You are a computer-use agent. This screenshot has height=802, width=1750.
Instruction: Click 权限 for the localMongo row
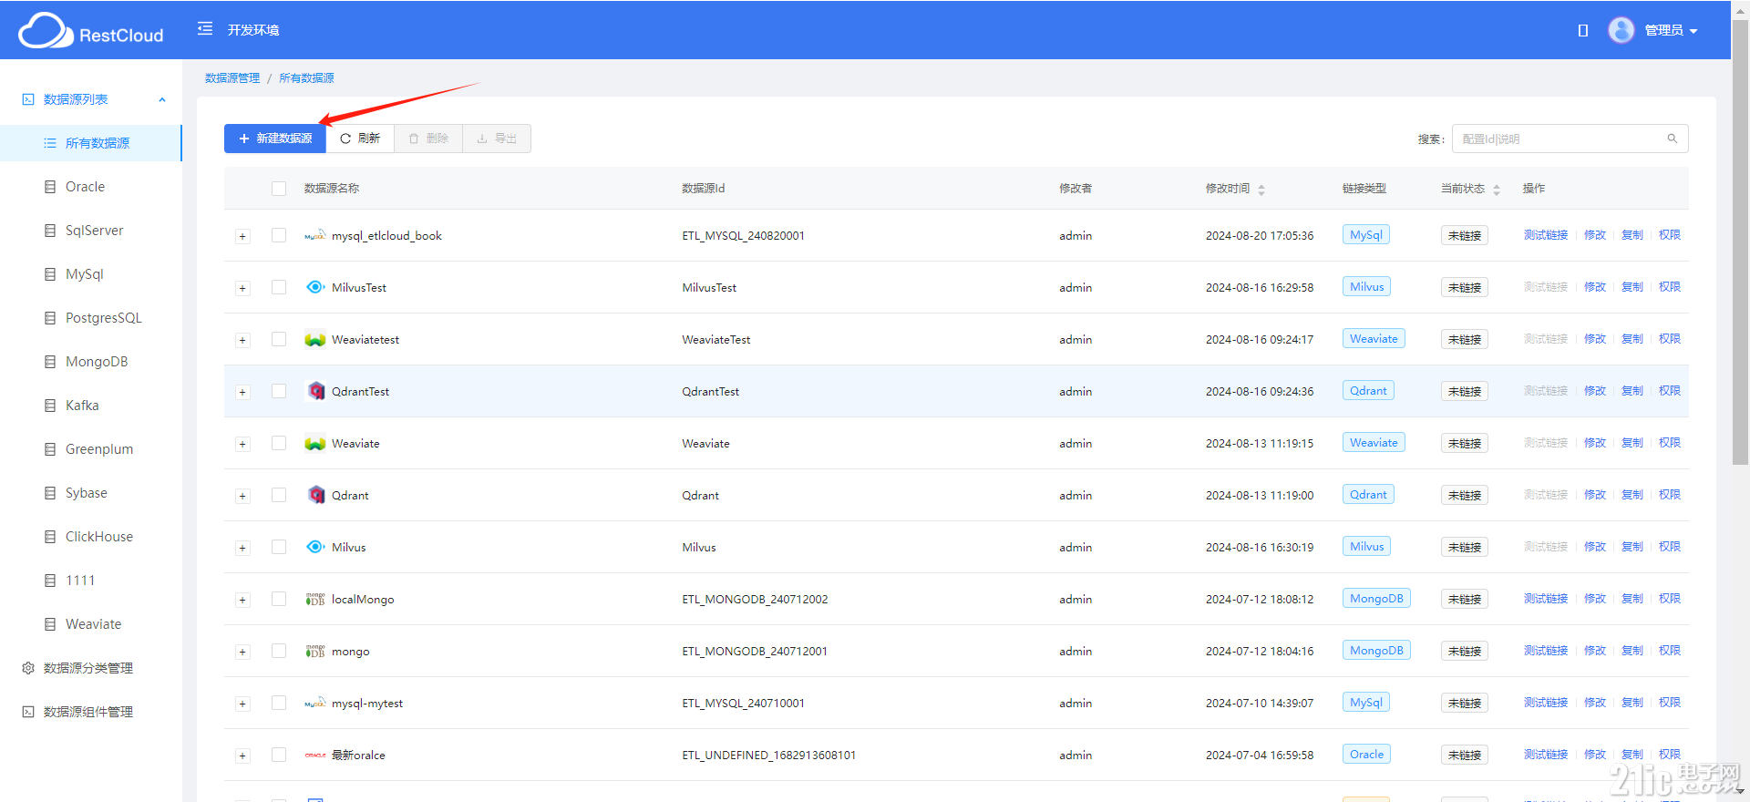tap(1670, 599)
